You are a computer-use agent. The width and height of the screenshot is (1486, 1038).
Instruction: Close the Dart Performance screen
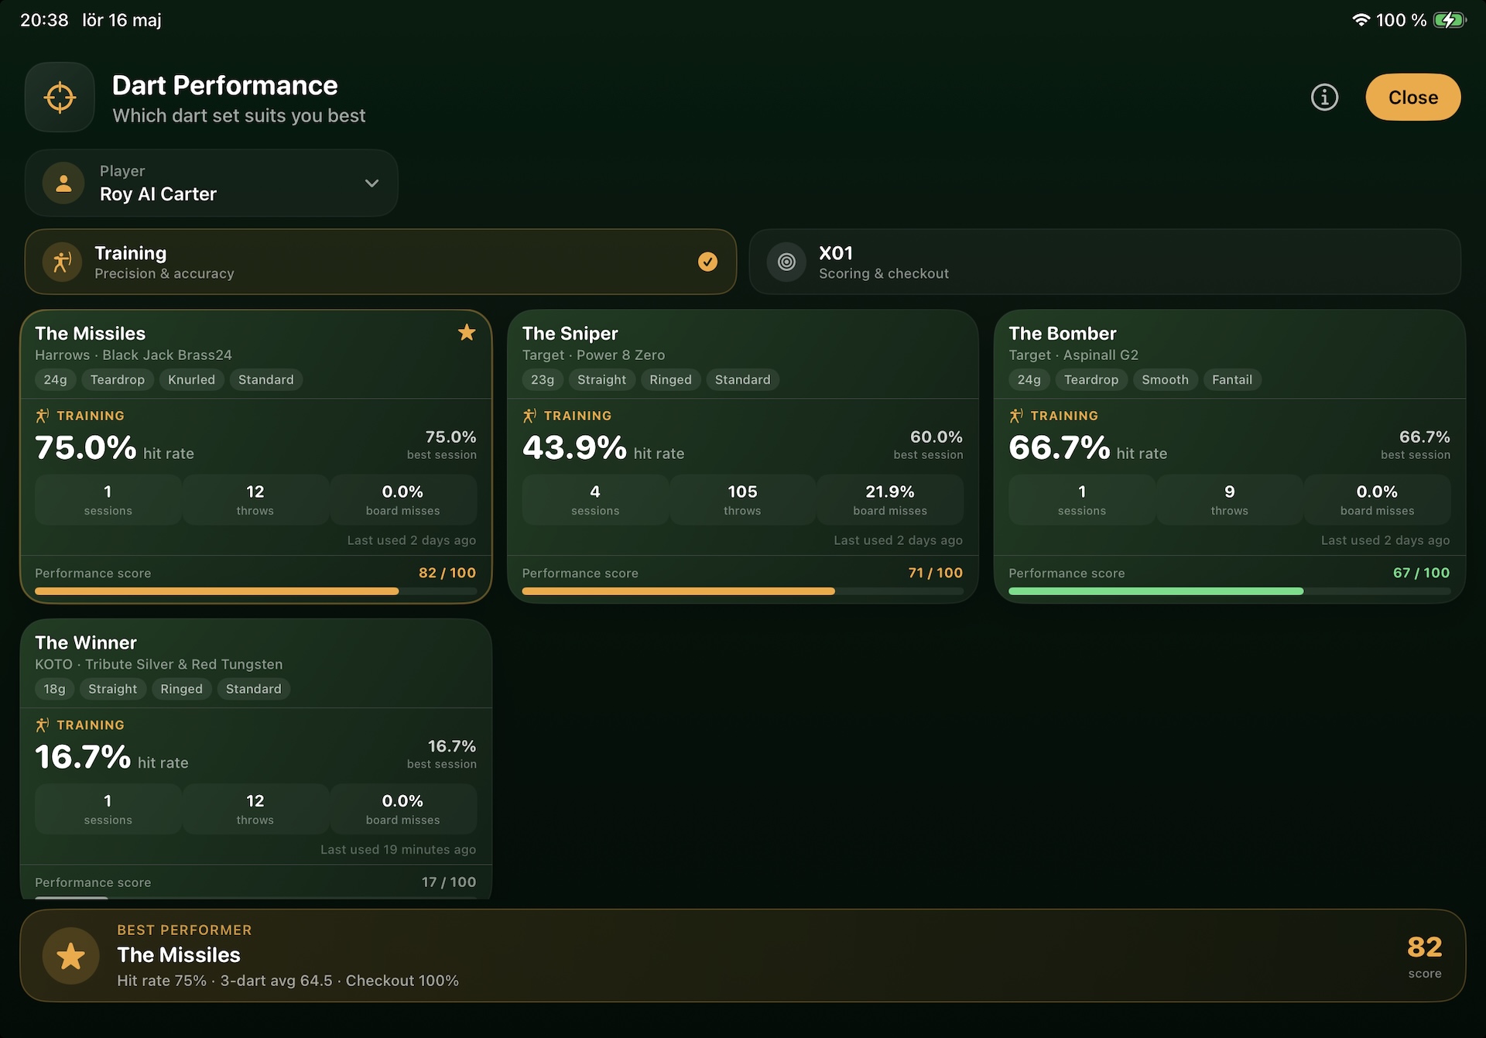pos(1412,98)
